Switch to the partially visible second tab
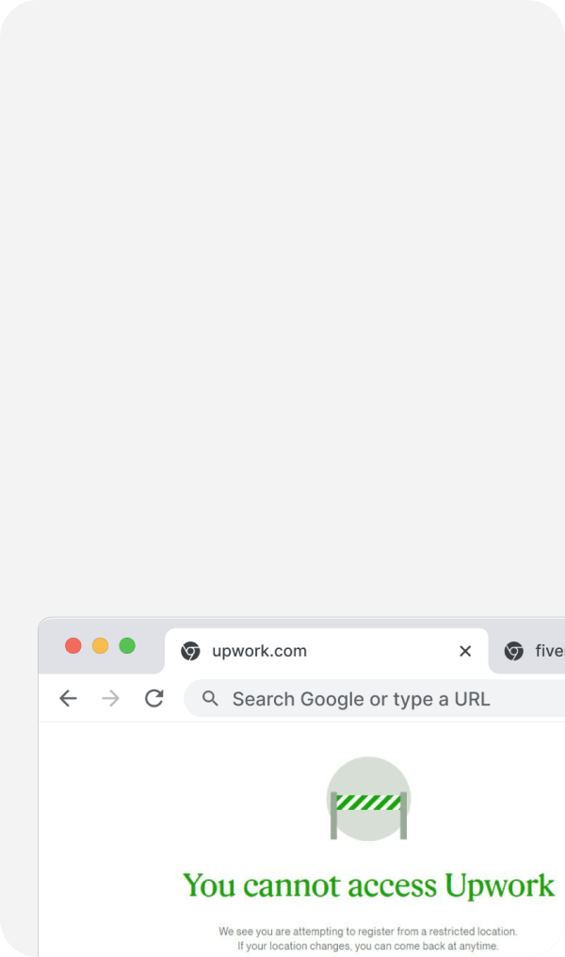 pyautogui.click(x=546, y=651)
